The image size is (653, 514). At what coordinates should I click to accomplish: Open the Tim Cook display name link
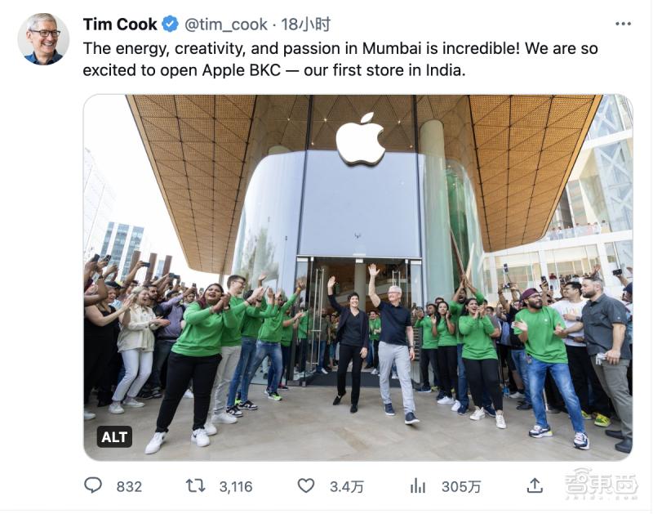pyautogui.click(x=120, y=25)
